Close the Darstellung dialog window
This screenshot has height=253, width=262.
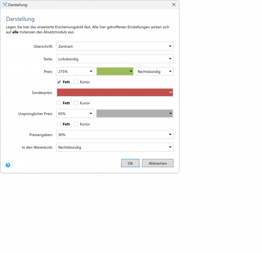(x=174, y=4)
